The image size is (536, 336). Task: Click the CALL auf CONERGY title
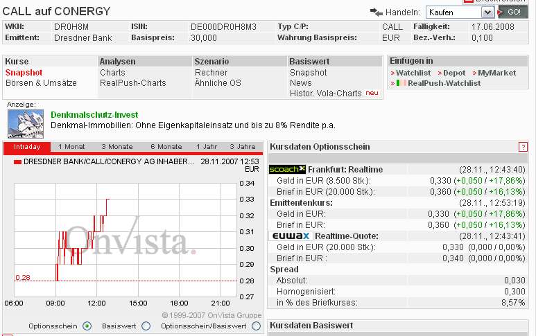[56, 11]
